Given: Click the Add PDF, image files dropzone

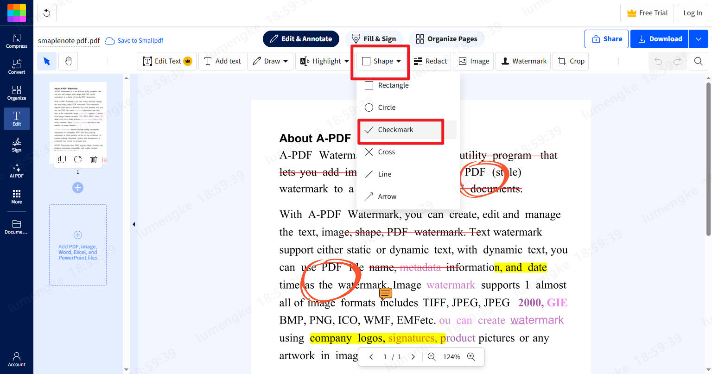Looking at the screenshot, I should click(78, 245).
